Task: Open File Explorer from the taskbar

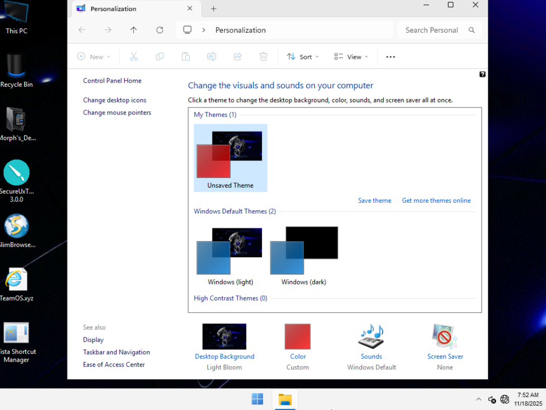Action: click(285, 399)
